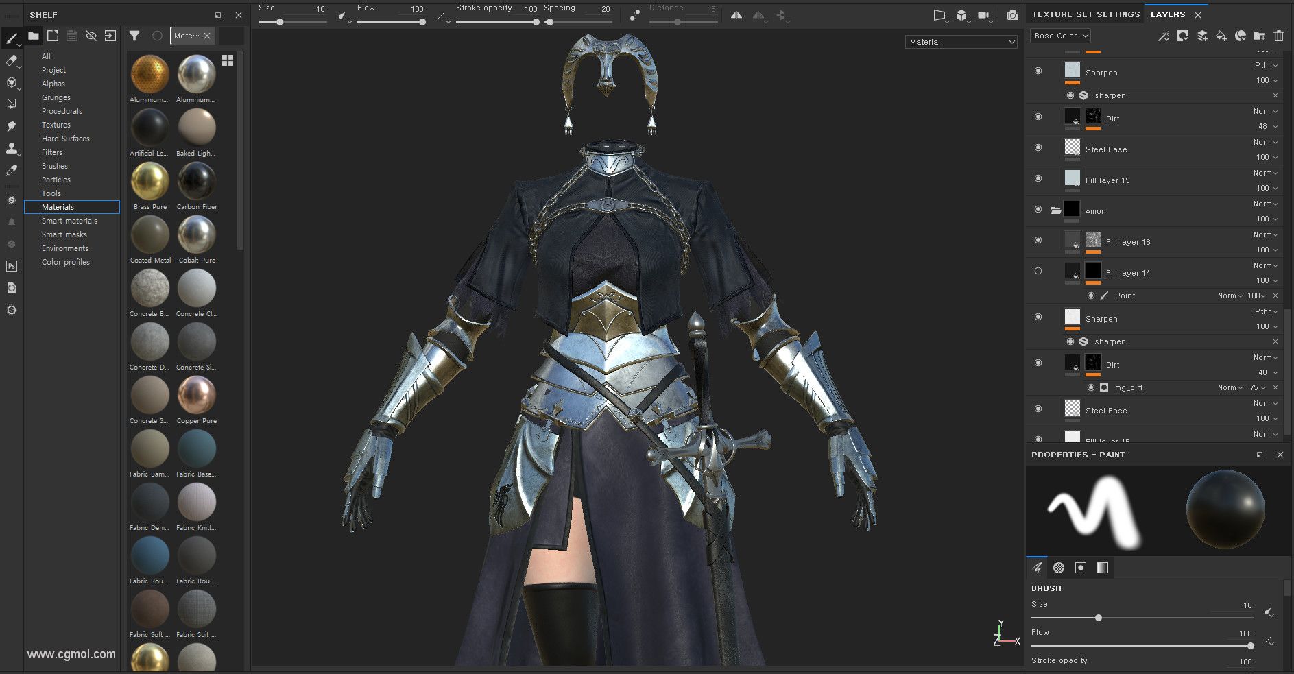Select the Clone stamp tool
Image resolution: width=1294 pixels, height=674 pixels.
(12, 148)
